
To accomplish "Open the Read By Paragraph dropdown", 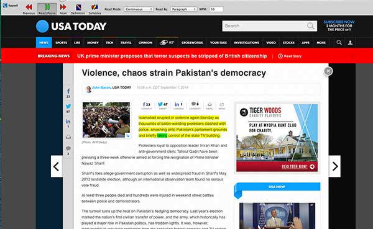I will (183, 9).
